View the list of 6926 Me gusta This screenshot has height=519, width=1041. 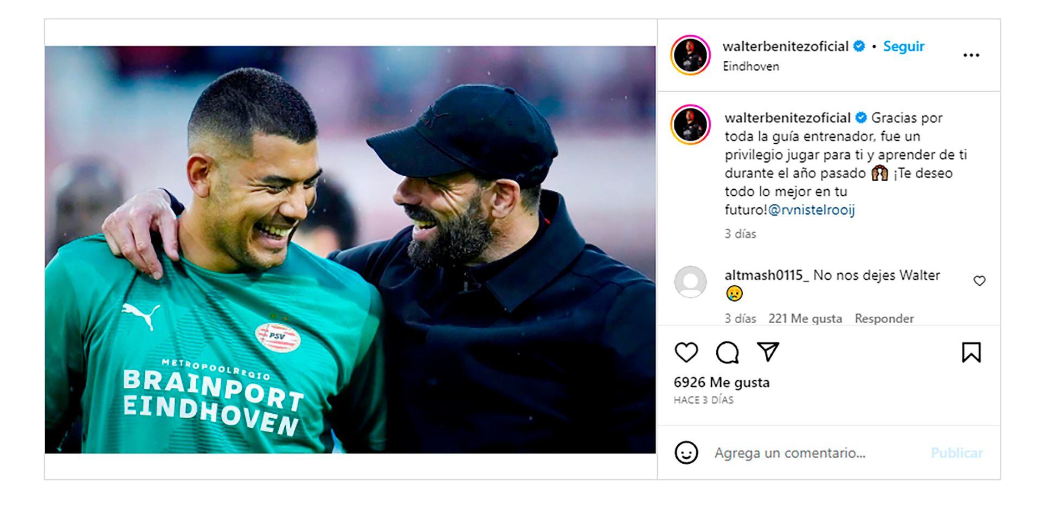click(x=721, y=382)
